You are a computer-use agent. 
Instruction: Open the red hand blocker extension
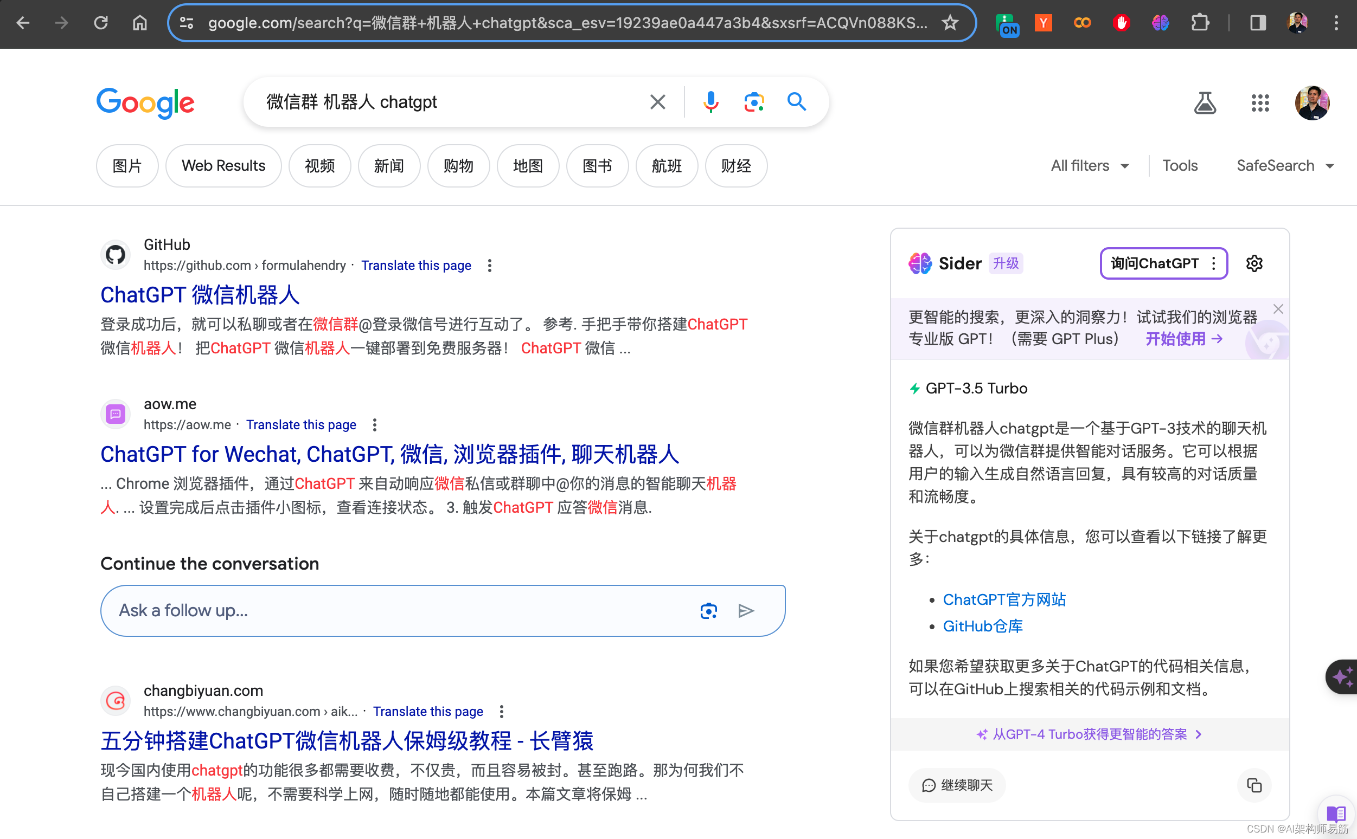click(x=1121, y=23)
